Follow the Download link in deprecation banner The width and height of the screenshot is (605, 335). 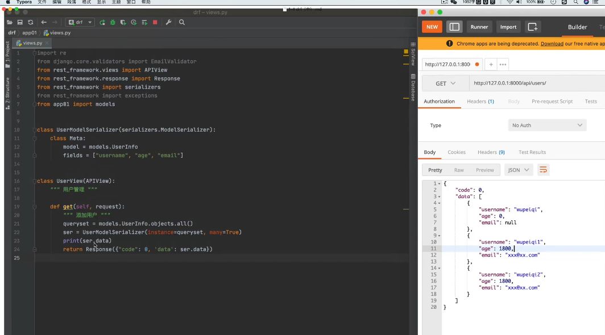pyautogui.click(x=552, y=44)
